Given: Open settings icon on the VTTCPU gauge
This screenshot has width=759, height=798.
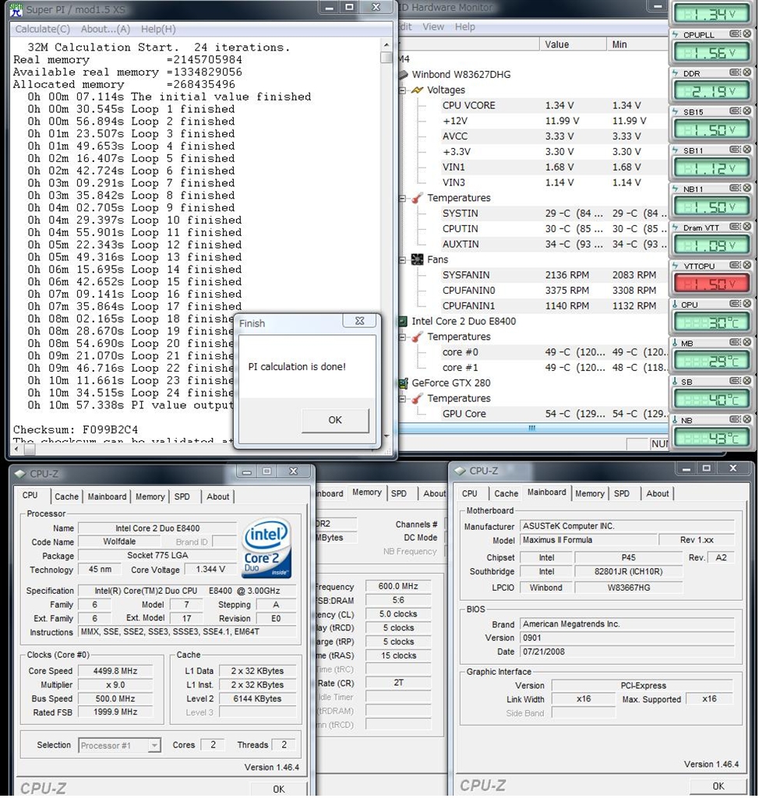Looking at the screenshot, I should [x=734, y=267].
